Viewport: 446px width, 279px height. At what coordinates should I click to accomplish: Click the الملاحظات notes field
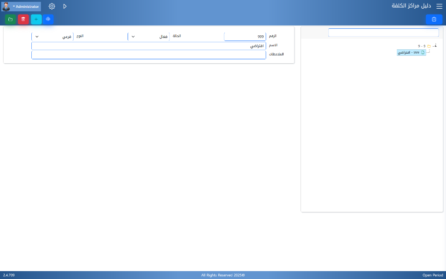[149, 54]
